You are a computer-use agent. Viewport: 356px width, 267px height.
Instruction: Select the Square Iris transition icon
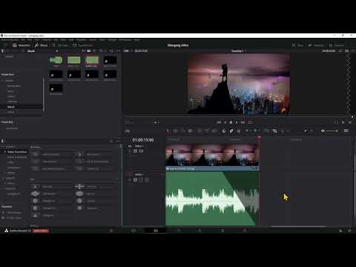(x=79, y=208)
